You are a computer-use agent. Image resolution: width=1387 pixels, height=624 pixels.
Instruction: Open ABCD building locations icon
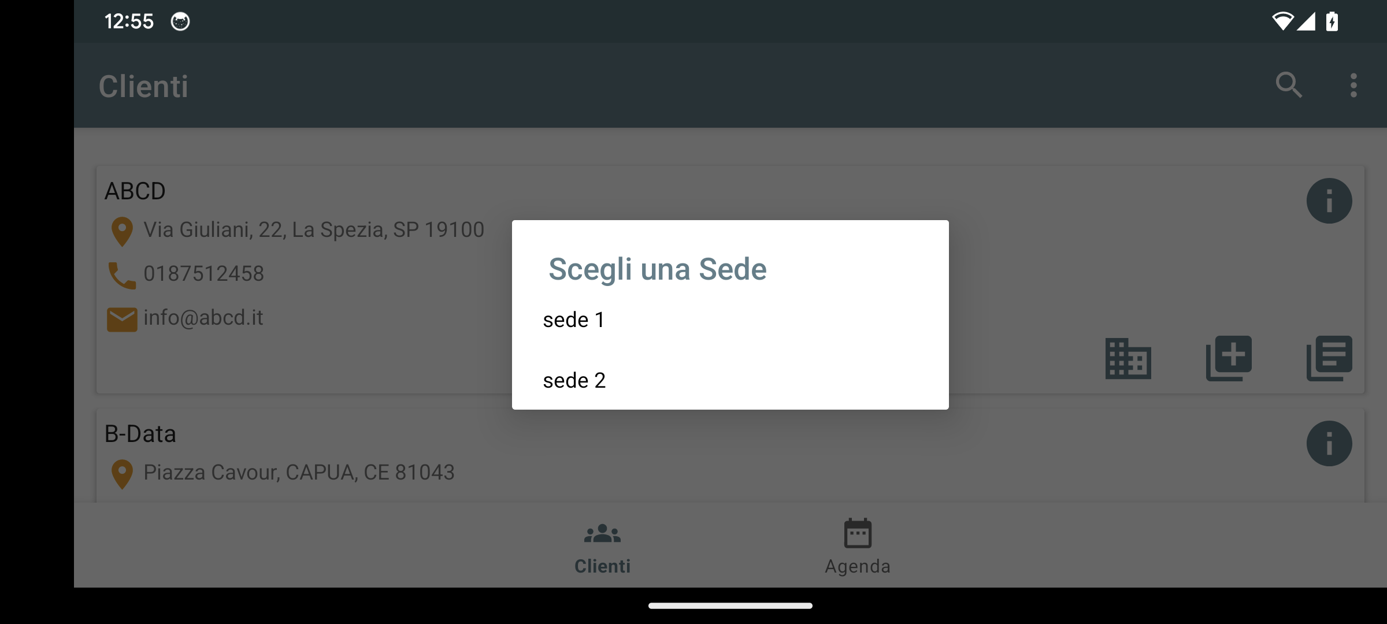click(x=1128, y=359)
